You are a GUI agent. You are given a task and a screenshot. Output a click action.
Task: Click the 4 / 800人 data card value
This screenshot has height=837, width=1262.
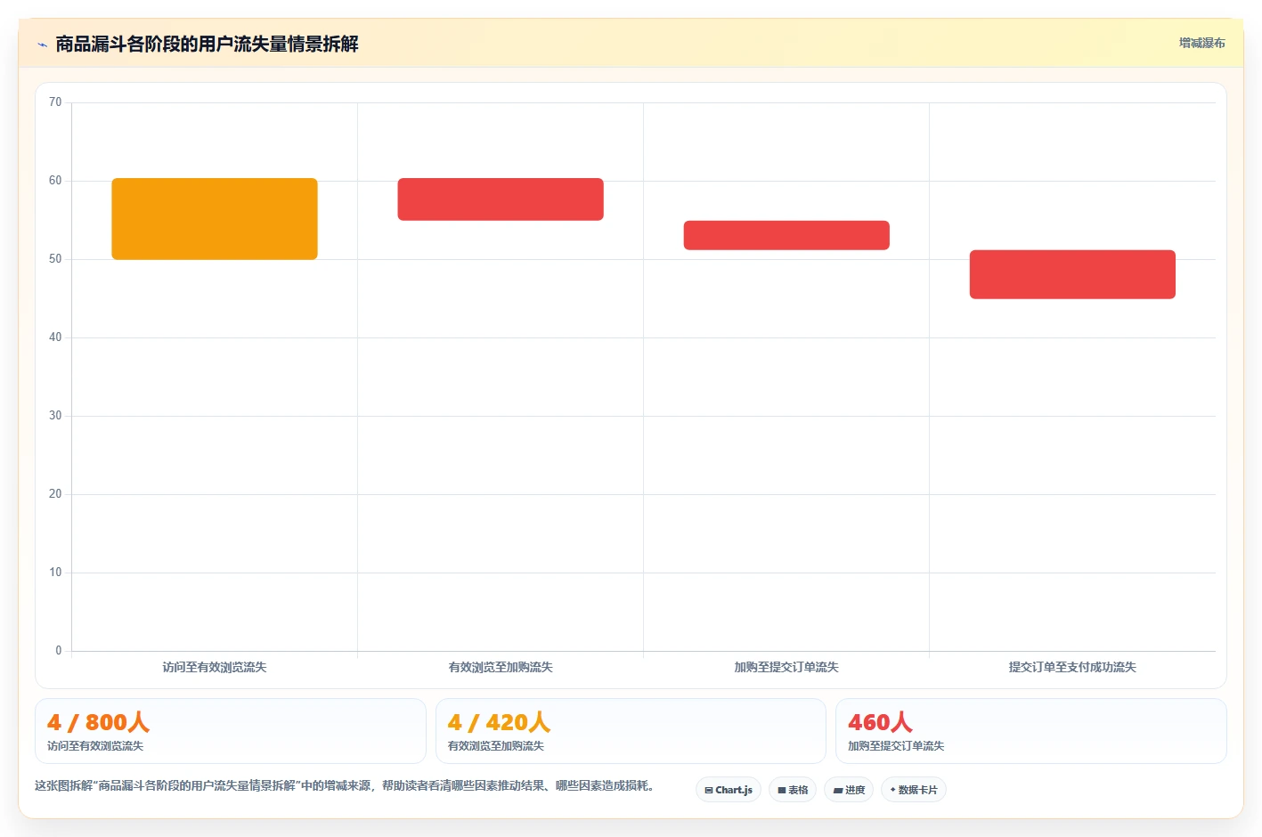[99, 722]
